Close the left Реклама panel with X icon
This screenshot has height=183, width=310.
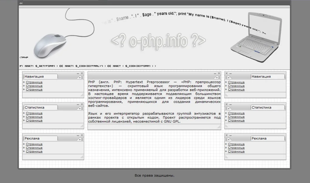tap(82, 135)
